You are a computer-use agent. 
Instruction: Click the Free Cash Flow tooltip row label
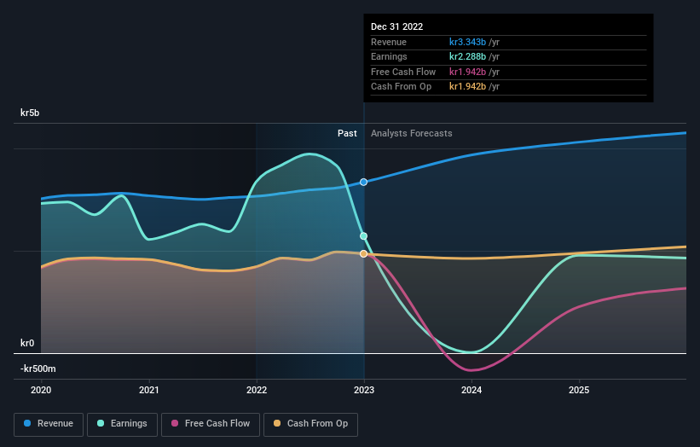tap(403, 72)
